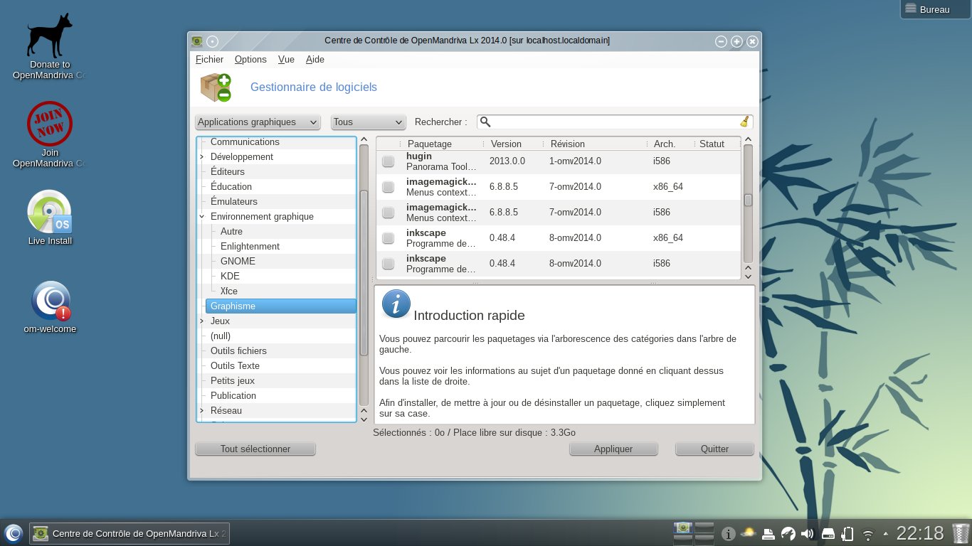Open the Options menu

250,60
